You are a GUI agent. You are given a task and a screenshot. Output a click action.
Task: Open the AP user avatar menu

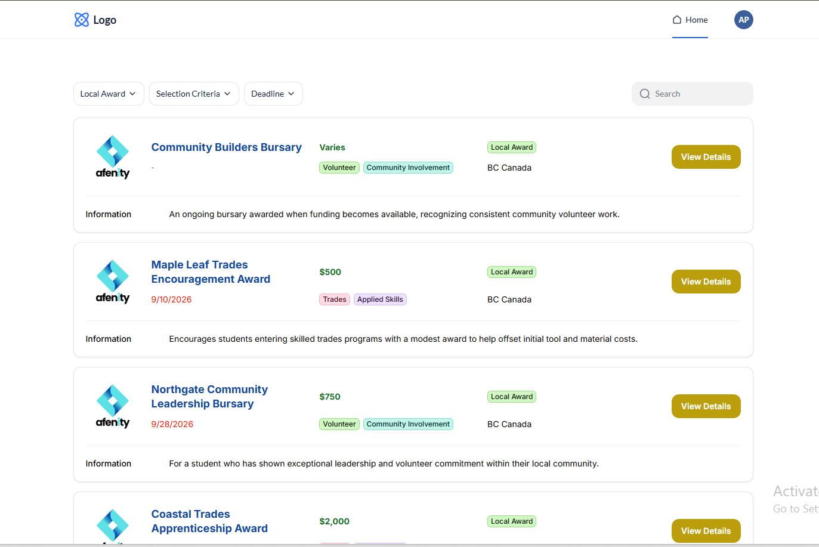coord(743,20)
